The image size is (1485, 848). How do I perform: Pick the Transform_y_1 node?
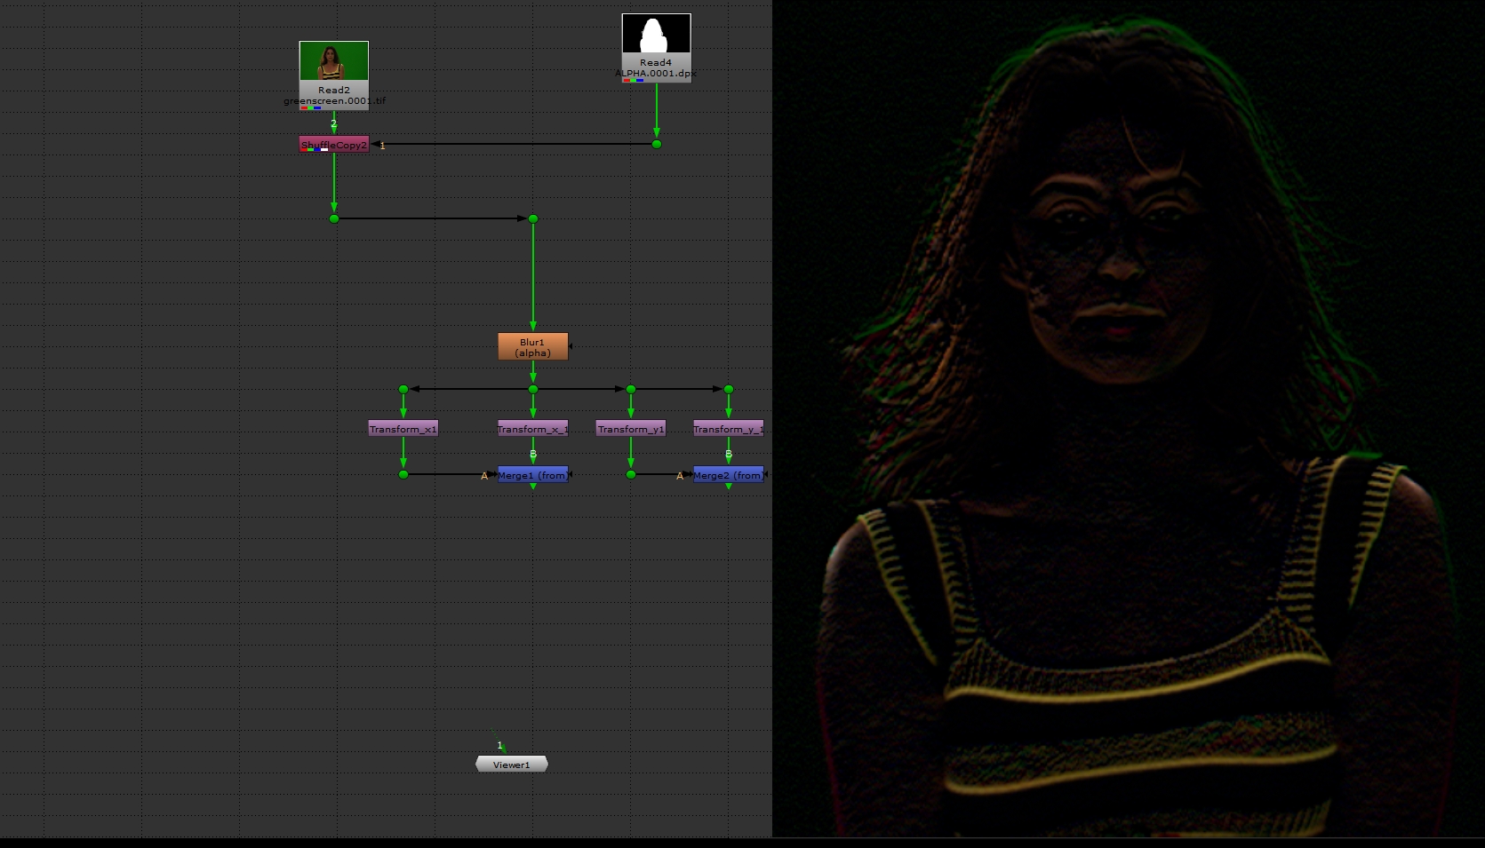pyautogui.click(x=728, y=429)
